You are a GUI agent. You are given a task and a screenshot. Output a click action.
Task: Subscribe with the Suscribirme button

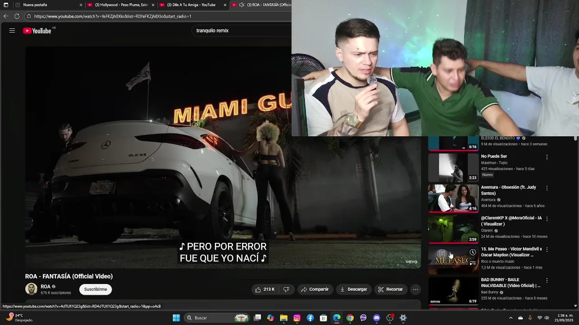click(95, 289)
